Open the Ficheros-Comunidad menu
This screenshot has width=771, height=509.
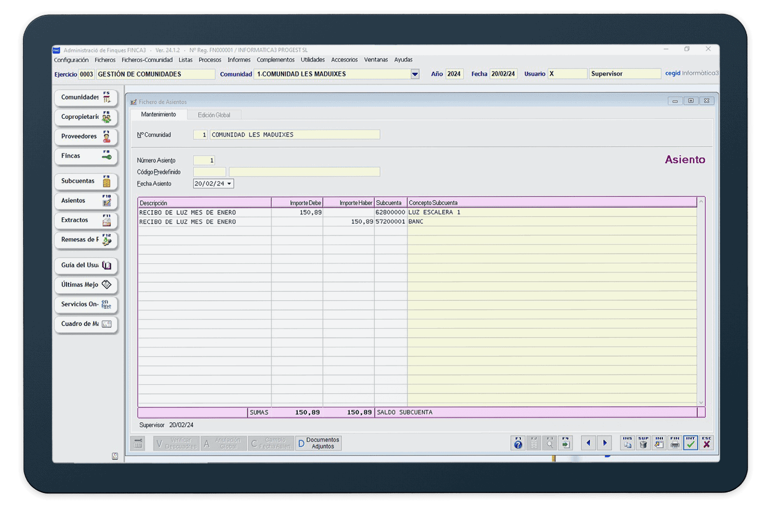click(x=147, y=60)
